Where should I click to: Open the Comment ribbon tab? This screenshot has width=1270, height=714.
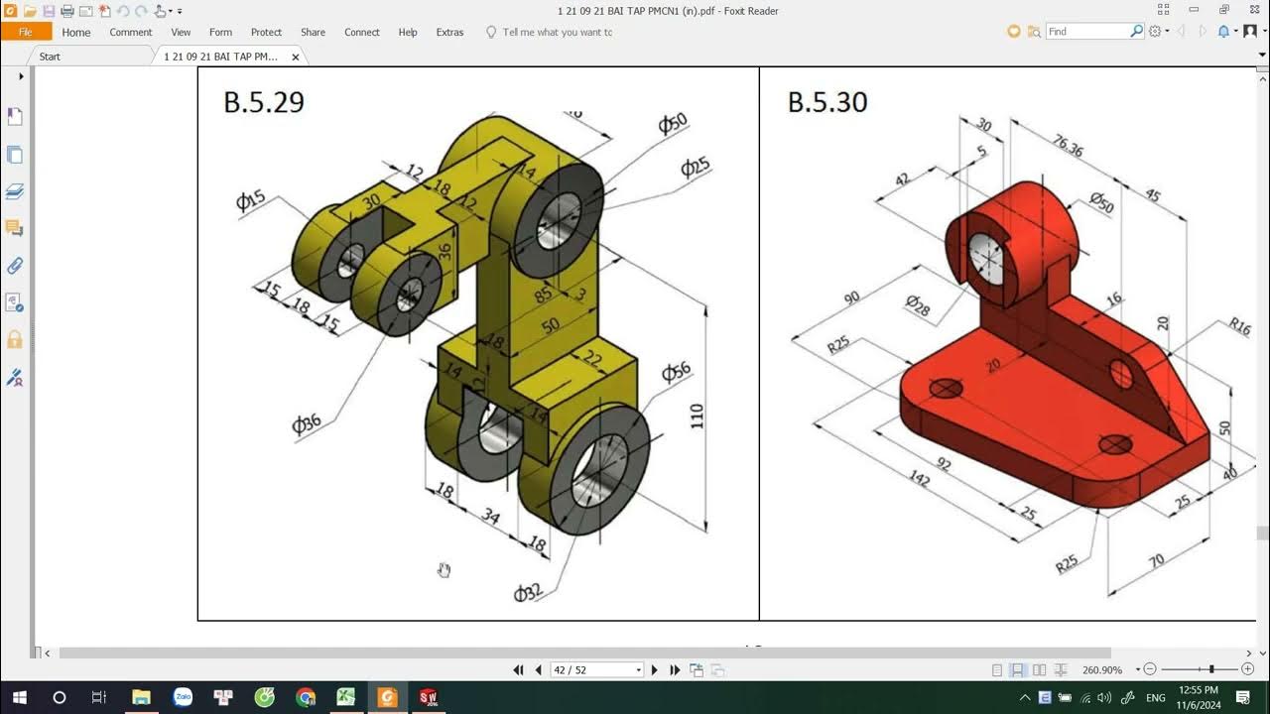click(x=131, y=32)
